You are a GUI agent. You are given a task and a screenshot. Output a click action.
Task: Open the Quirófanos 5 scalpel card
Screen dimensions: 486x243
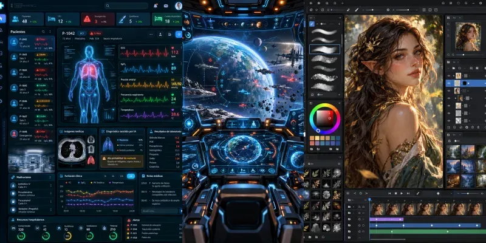133,19
